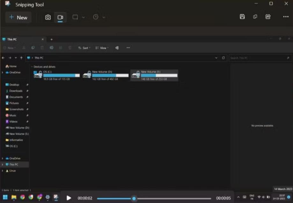The height and width of the screenshot is (203, 293).
Task: Click the Search This PC box
Action: click(x=260, y=58)
